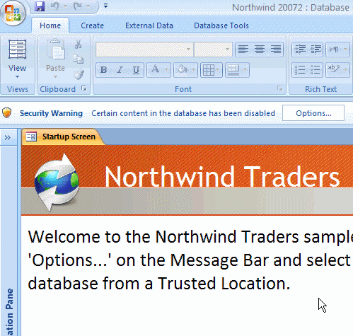
Task: Click the Align Text Left icon
Action: [x=243, y=50]
